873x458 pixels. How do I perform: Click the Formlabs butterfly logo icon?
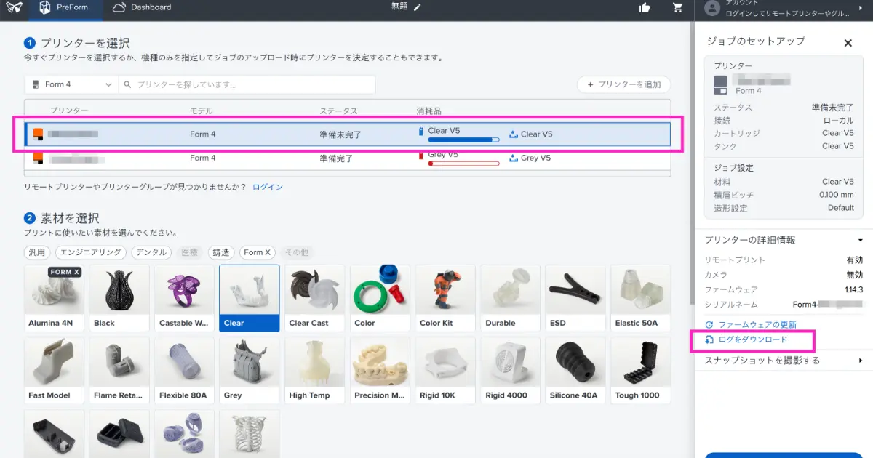point(13,7)
